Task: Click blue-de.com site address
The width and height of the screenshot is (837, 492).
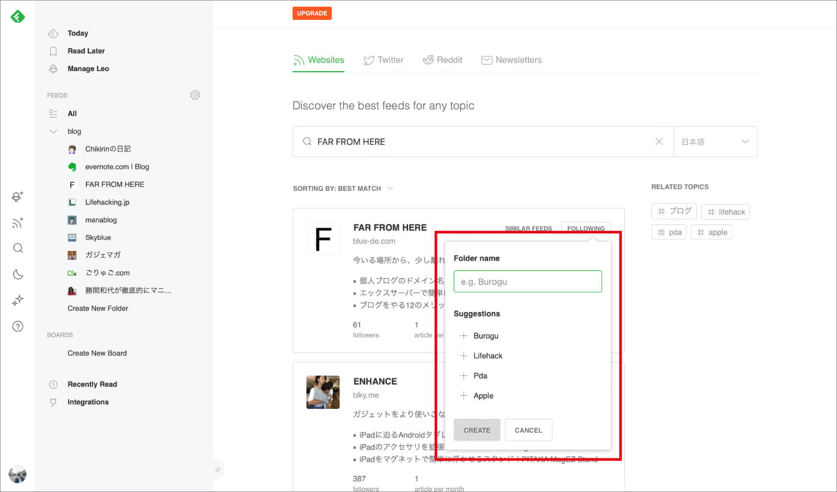Action: pyautogui.click(x=374, y=242)
